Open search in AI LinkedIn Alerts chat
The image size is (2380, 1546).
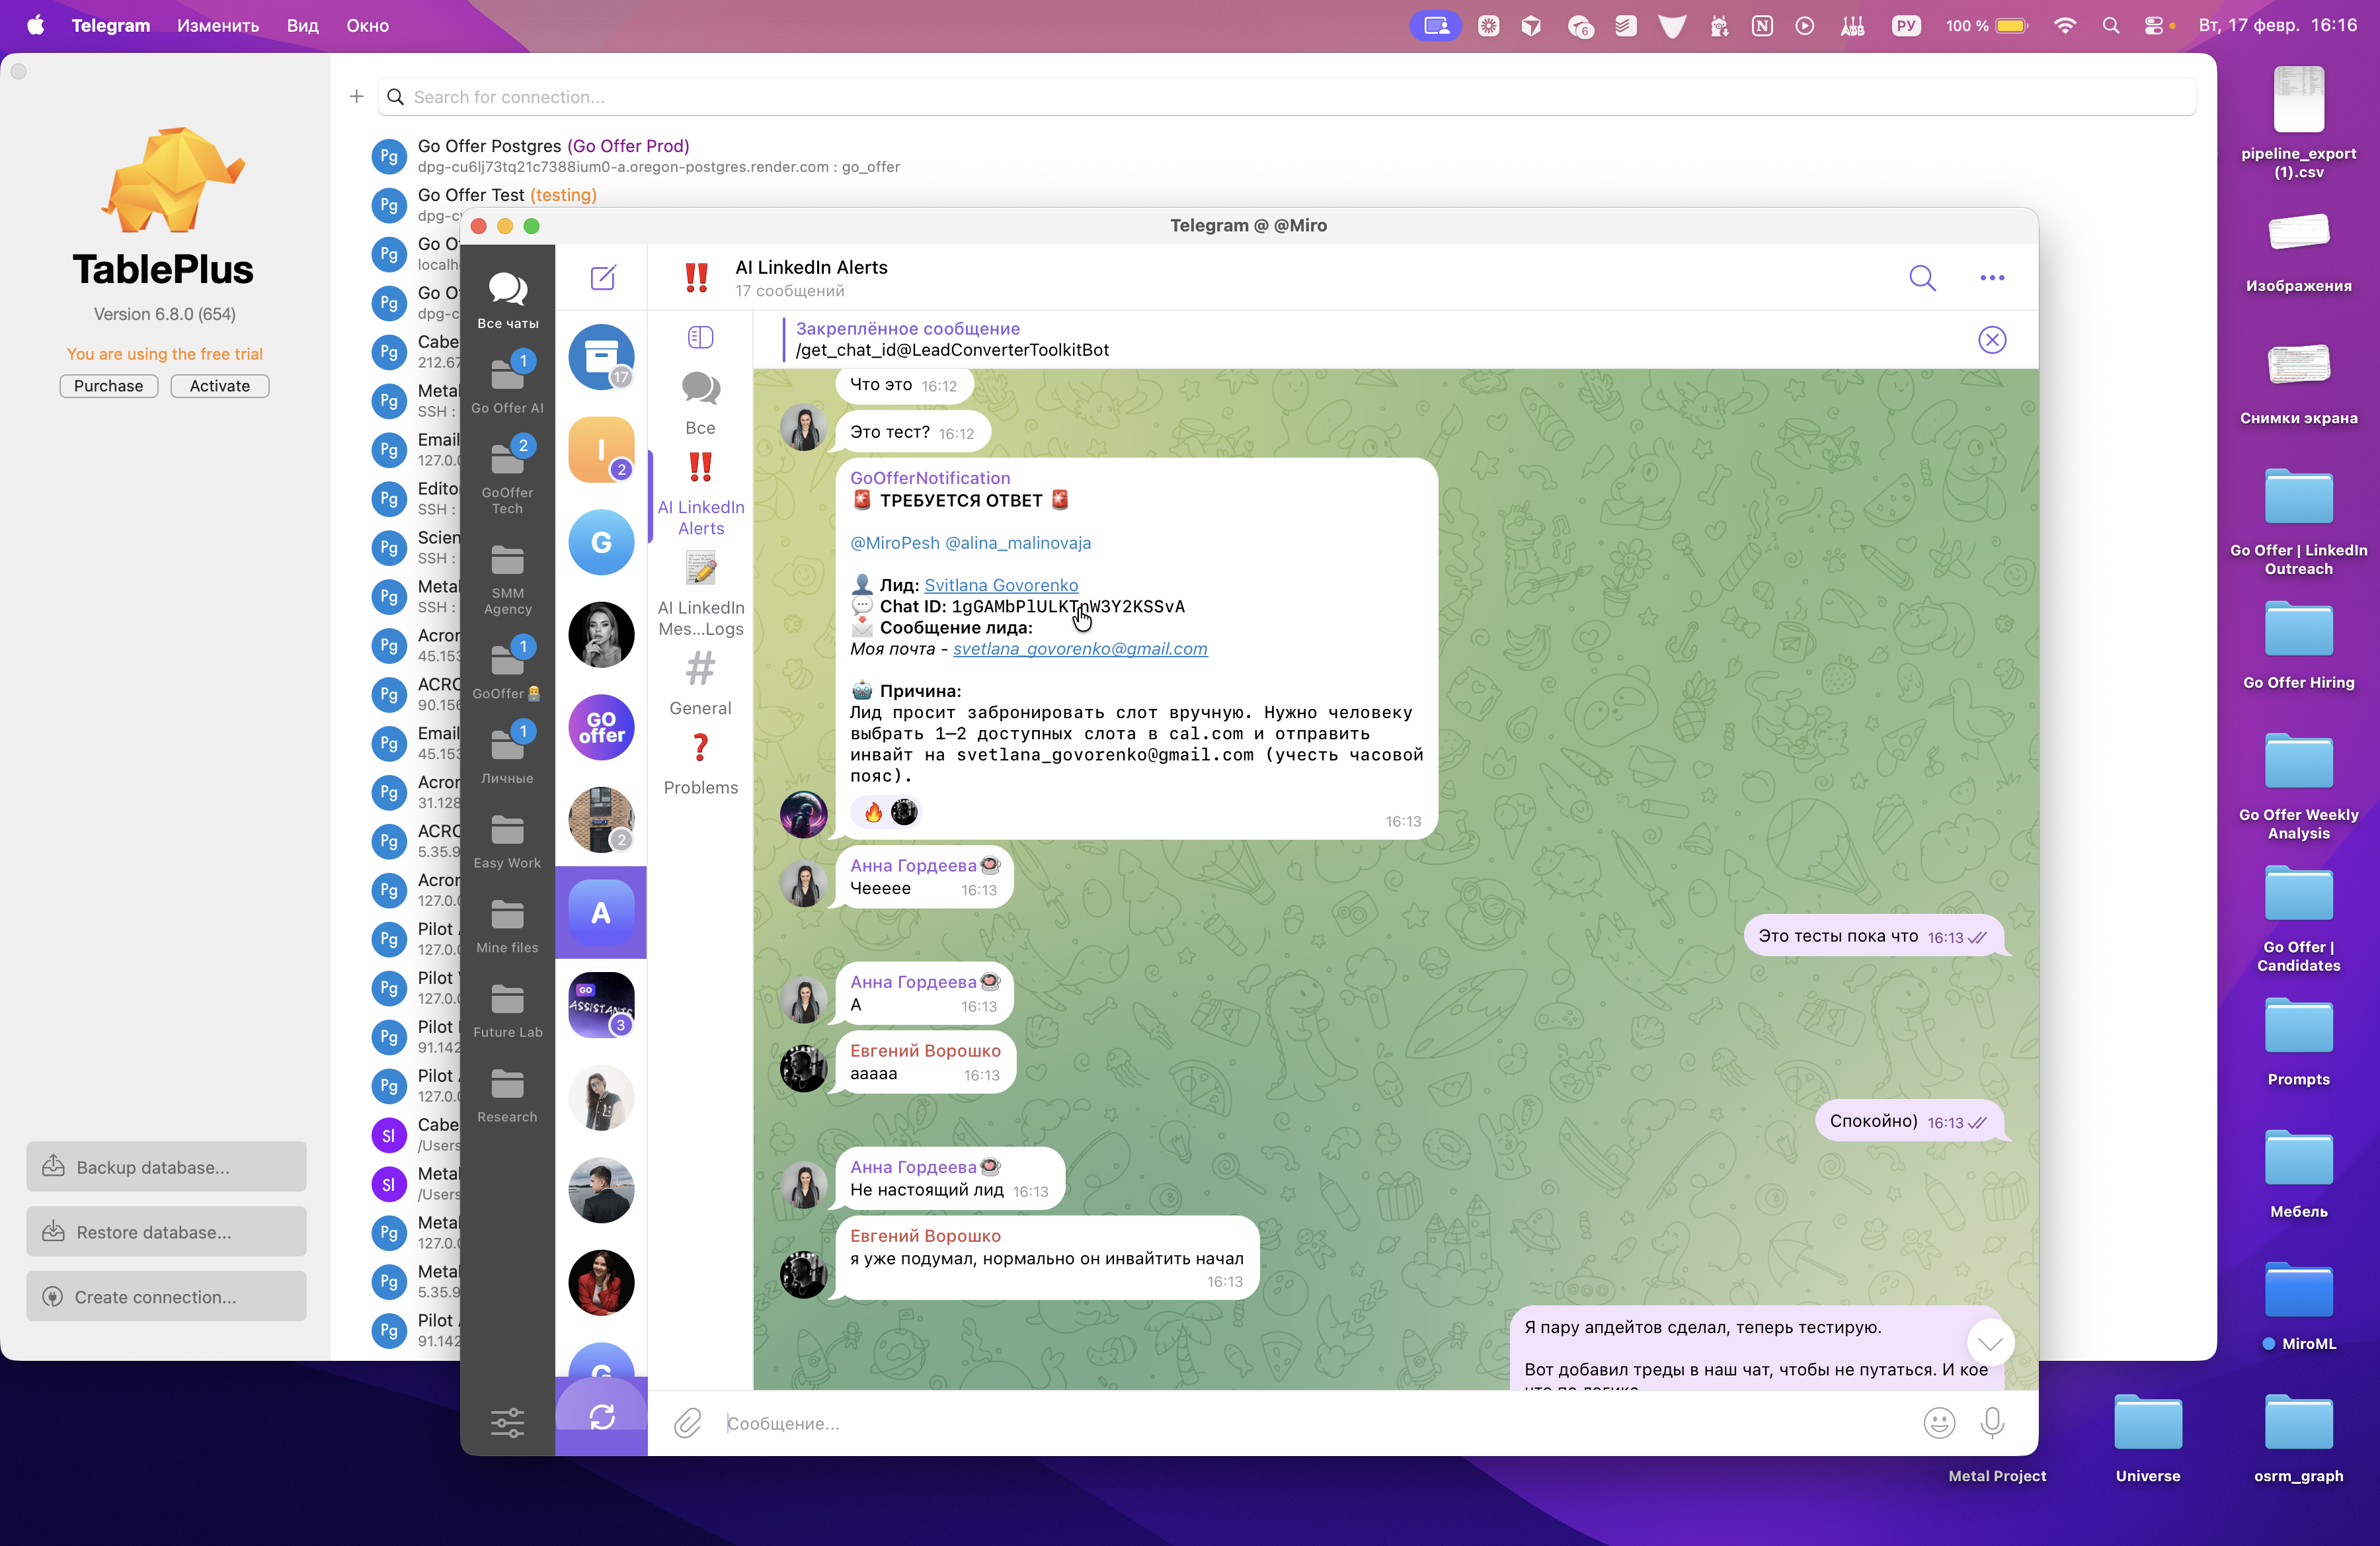pos(1921,277)
